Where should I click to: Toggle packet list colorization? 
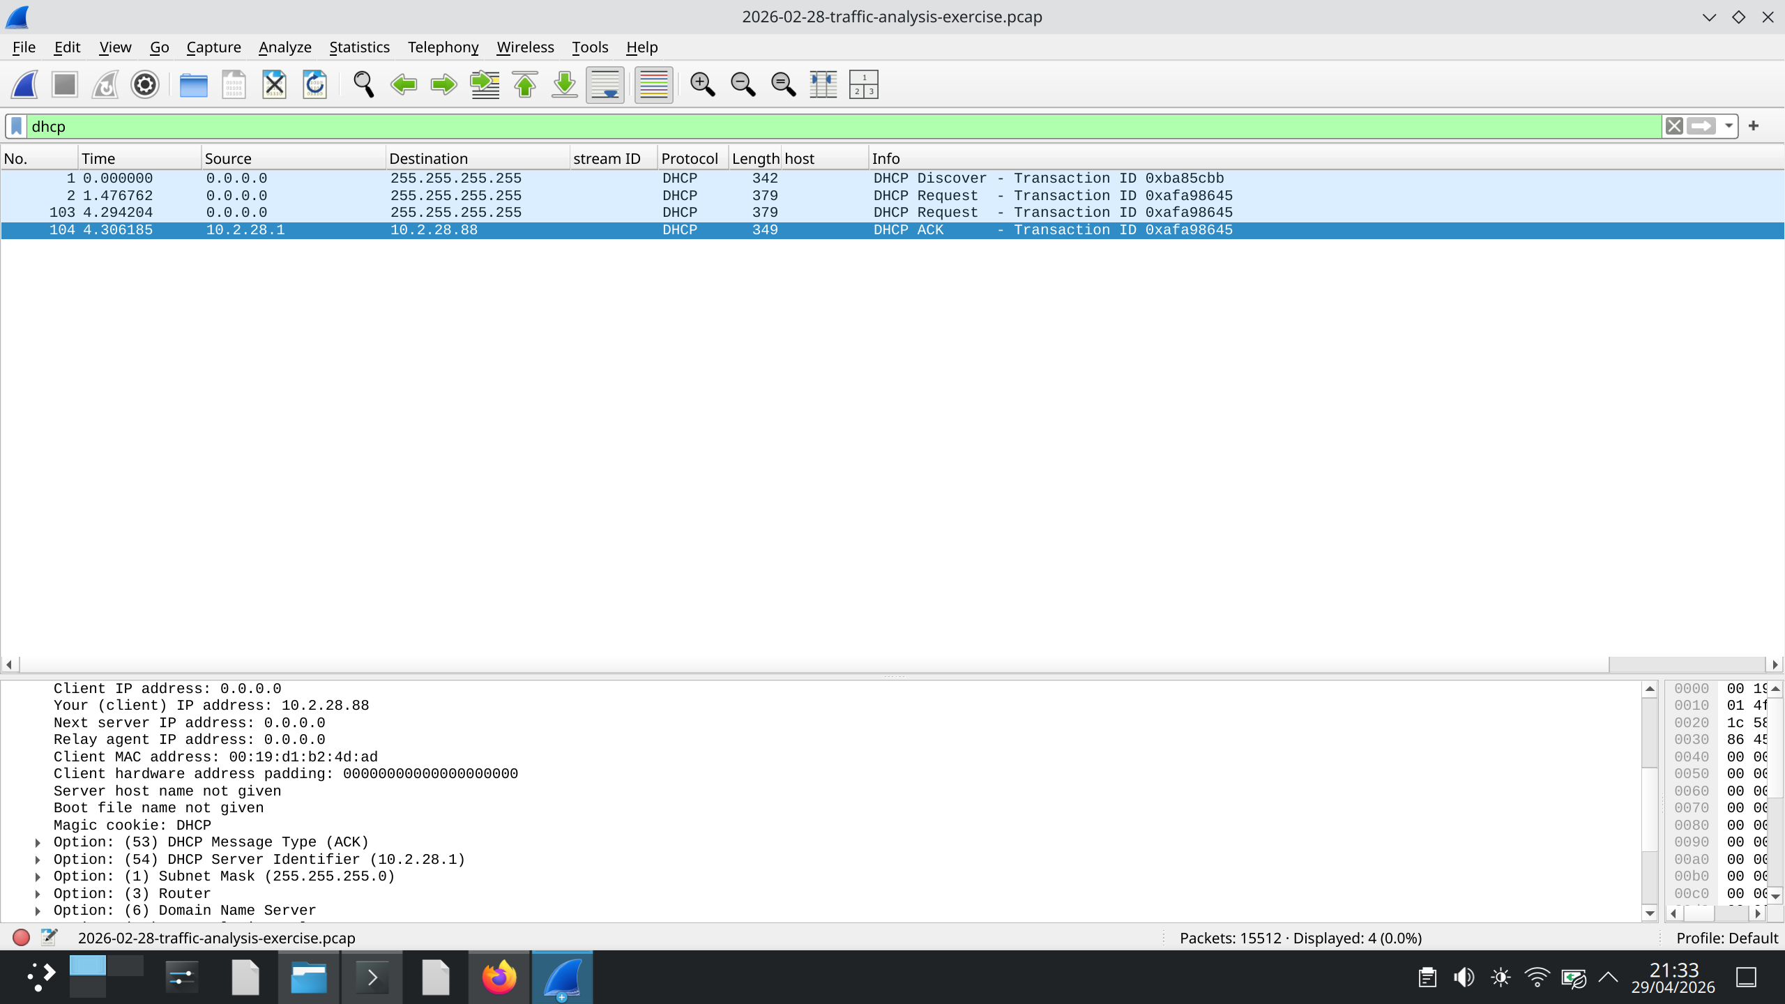(654, 85)
